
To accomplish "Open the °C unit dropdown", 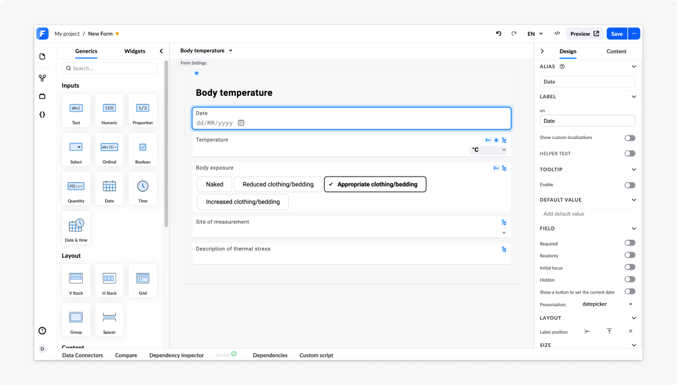I will click(488, 150).
